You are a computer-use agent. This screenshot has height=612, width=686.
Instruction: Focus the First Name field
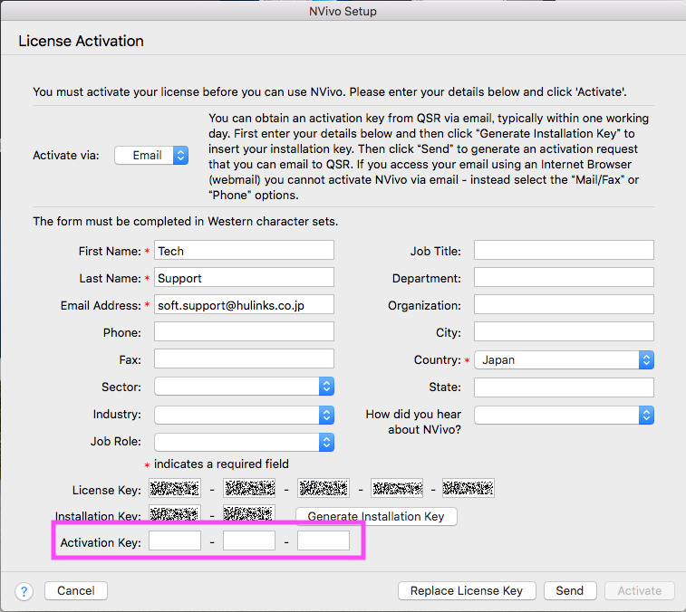click(x=244, y=250)
